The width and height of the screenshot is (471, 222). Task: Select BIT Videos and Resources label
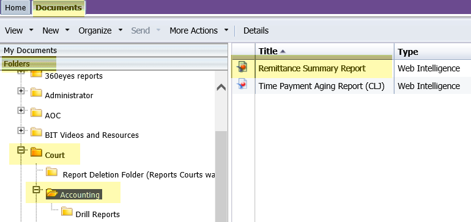tap(92, 135)
